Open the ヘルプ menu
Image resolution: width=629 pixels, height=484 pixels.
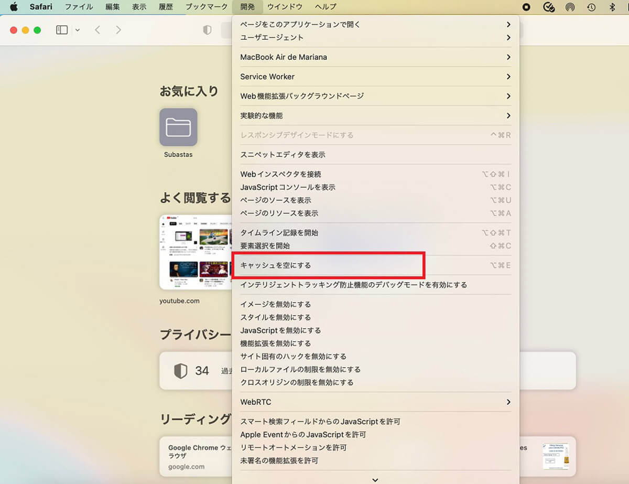(x=326, y=7)
